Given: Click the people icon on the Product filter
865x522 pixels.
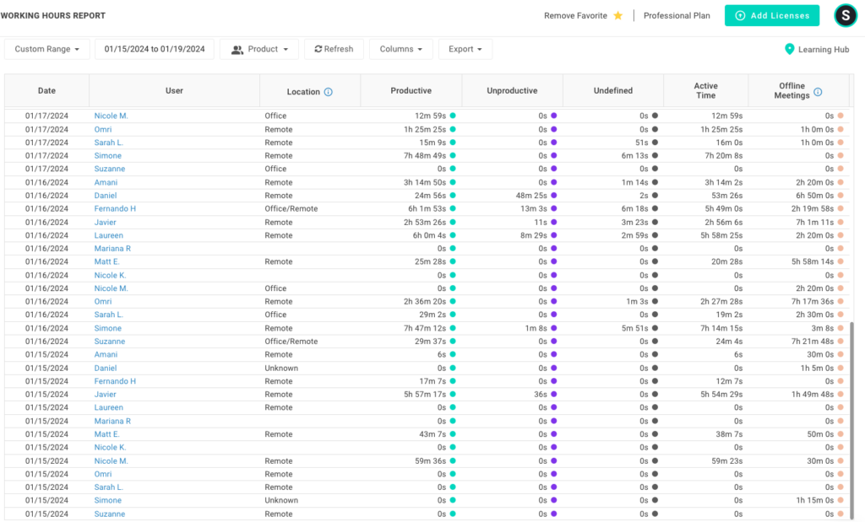Looking at the screenshot, I should coord(237,48).
